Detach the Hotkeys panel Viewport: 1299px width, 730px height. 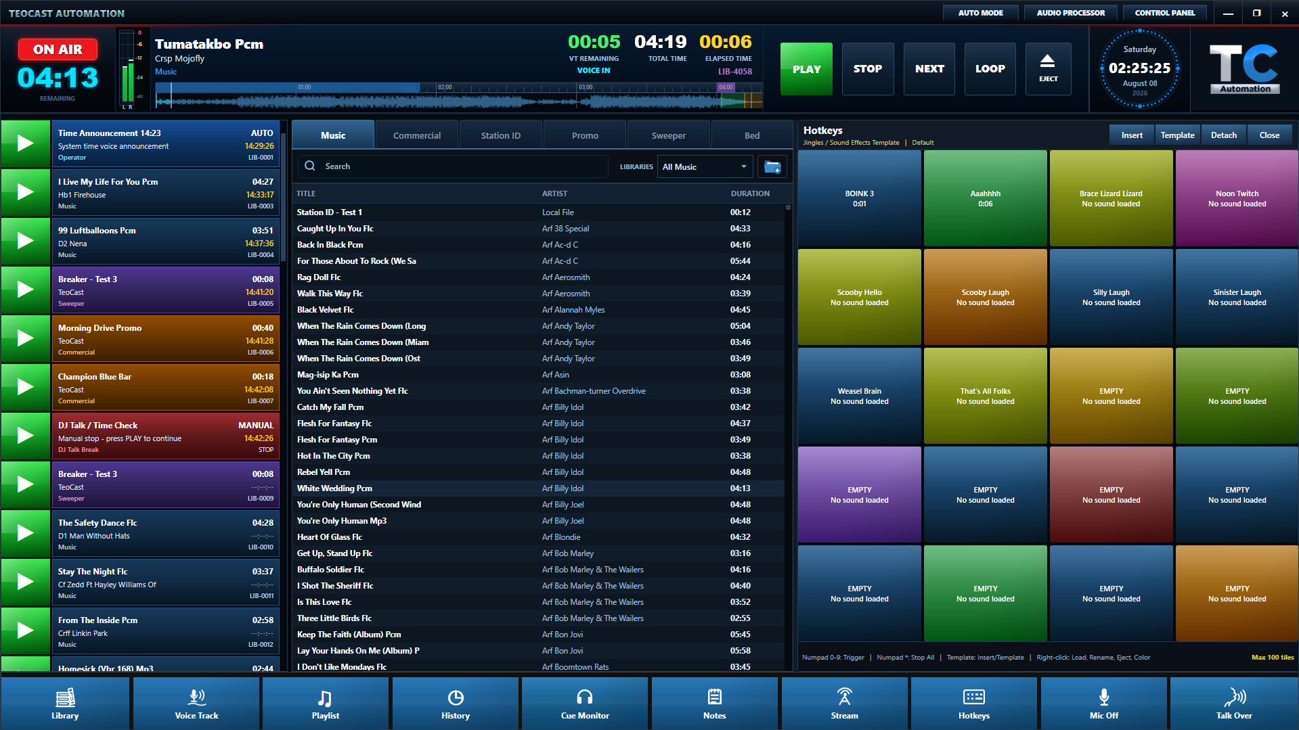click(x=1223, y=135)
